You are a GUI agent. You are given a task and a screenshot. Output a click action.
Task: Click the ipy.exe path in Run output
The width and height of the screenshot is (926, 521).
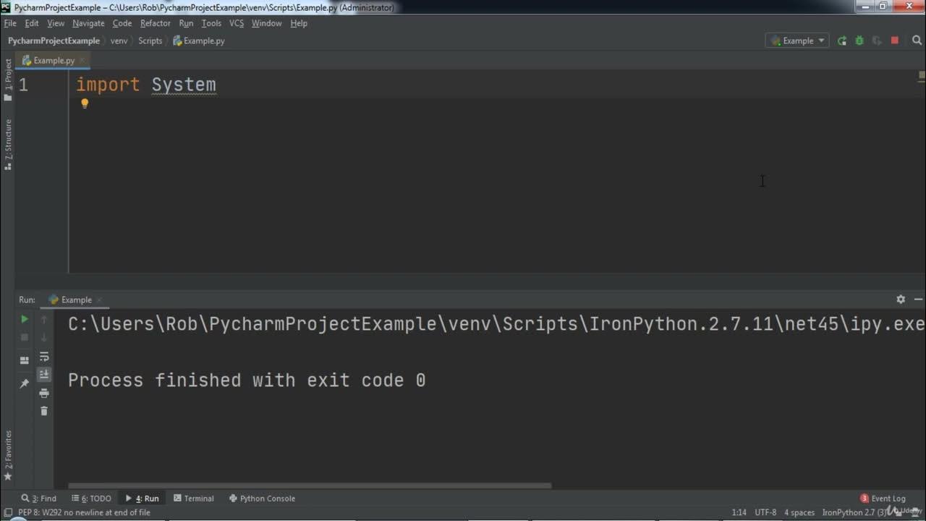[x=496, y=323]
